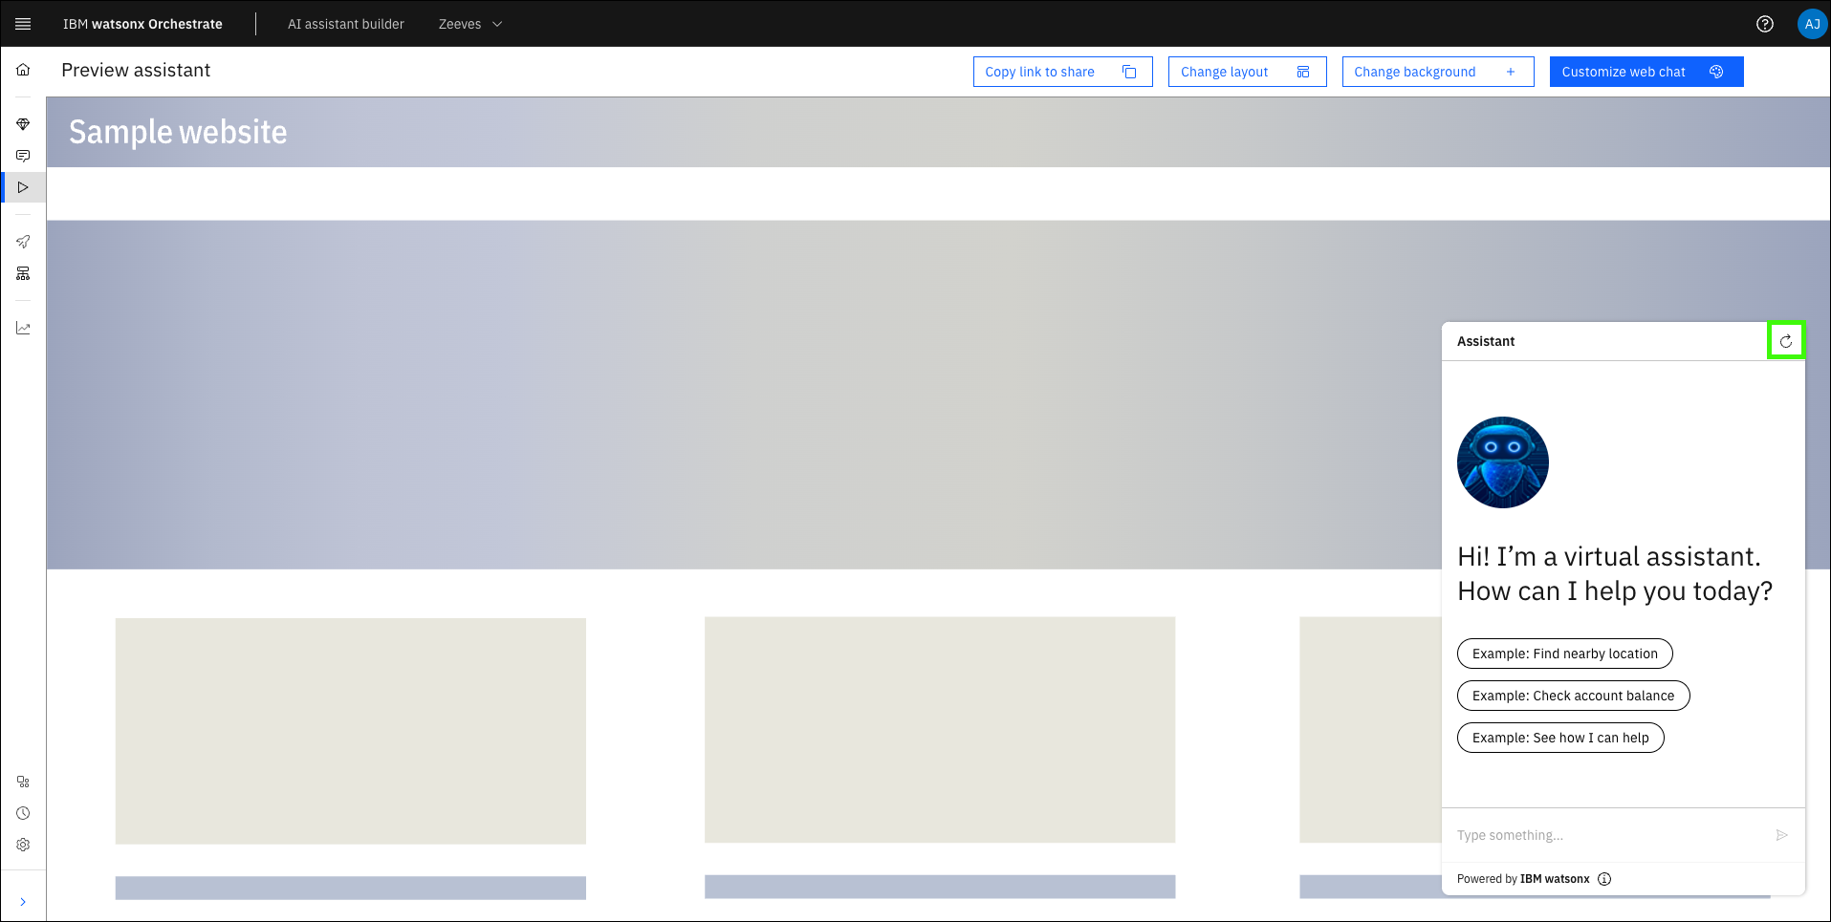Image resolution: width=1831 pixels, height=922 pixels.
Task: Open the chat bubble icon in the sidebar
Action: point(23,156)
